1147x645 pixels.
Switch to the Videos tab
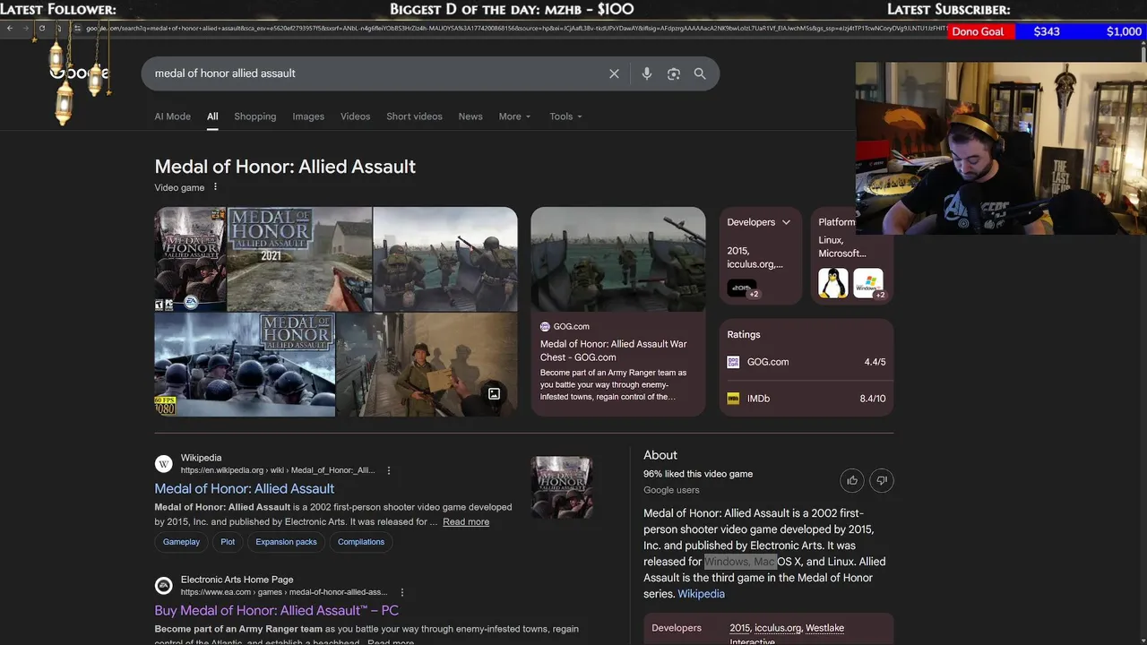[355, 116]
